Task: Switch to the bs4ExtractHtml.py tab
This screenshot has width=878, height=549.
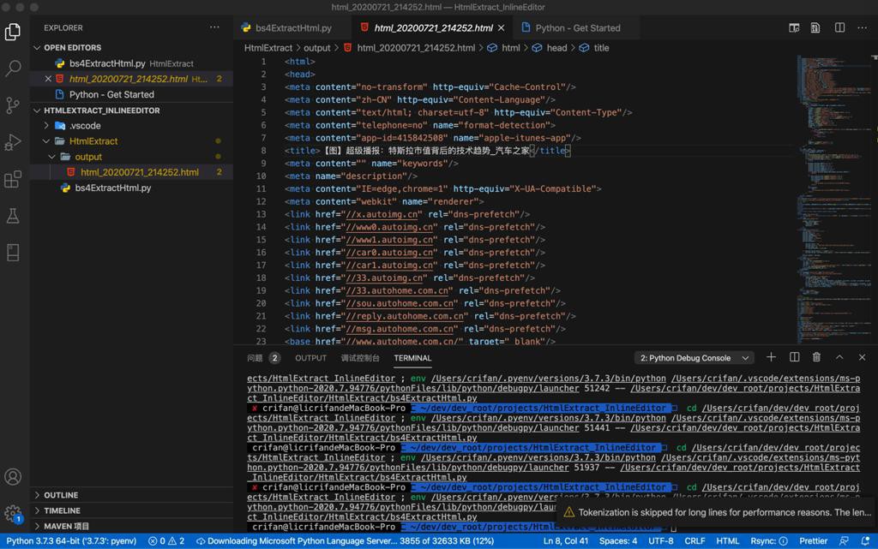Action: (x=286, y=28)
